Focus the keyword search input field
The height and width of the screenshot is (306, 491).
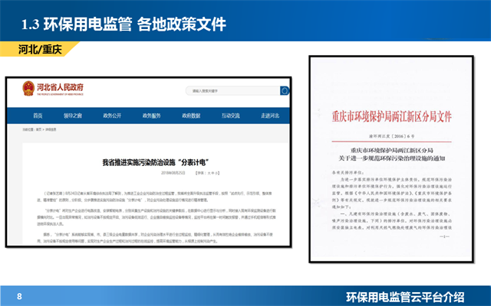pos(232,90)
